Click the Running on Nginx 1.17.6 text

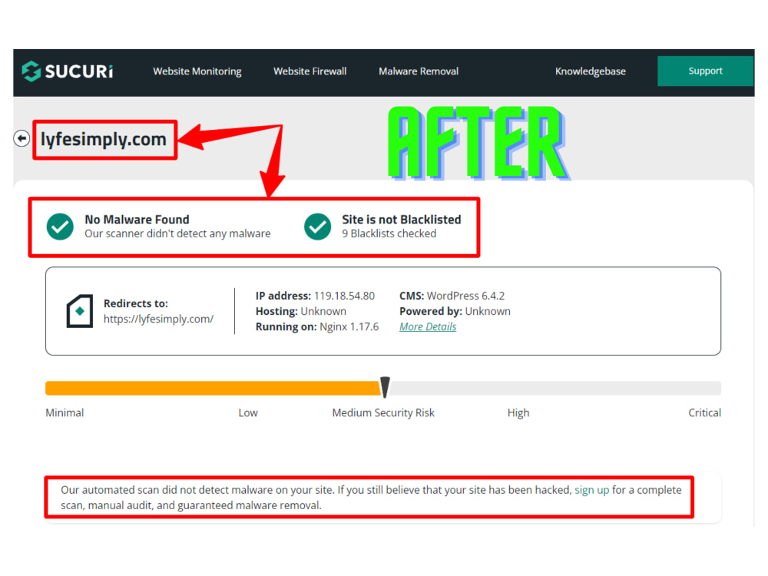pos(317,326)
